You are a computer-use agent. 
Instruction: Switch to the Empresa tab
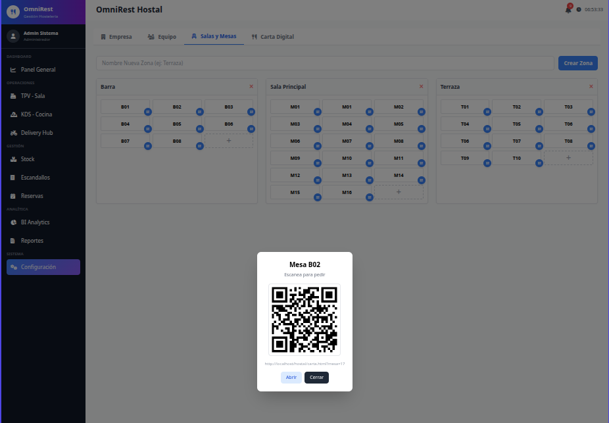pos(116,37)
